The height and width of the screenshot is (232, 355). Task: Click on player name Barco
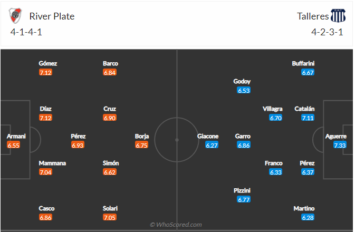point(110,64)
